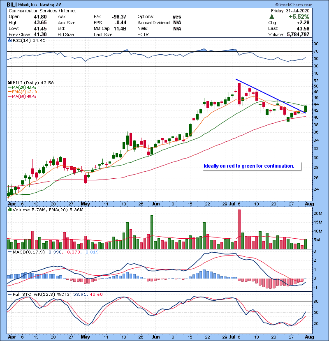Click the Volume 5.78M, EMA(20) 5.36M label
This screenshot has height=341, width=329.
[x=48, y=210]
